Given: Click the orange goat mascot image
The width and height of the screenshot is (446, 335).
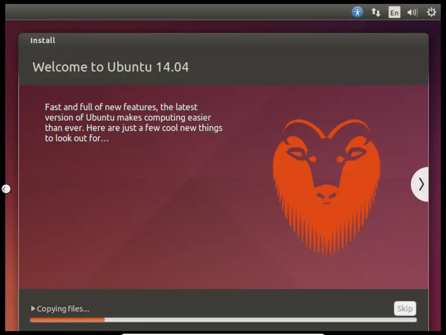Looking at the screenshot, I should pyautogui.click(x=327, y=187).
